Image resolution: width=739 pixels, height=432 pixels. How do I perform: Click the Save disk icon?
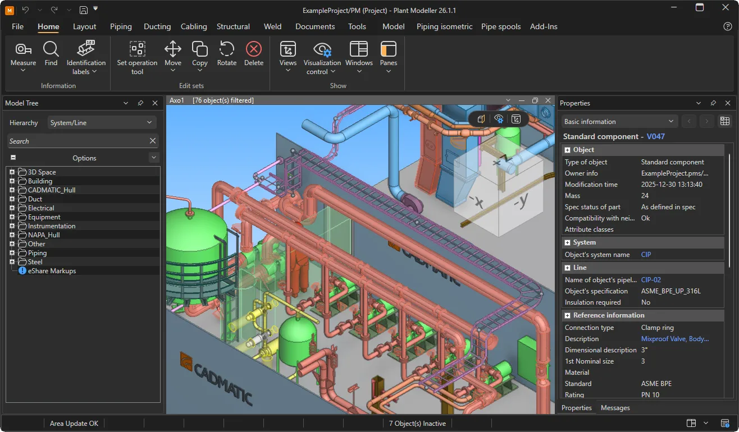[x=84, y=10]
